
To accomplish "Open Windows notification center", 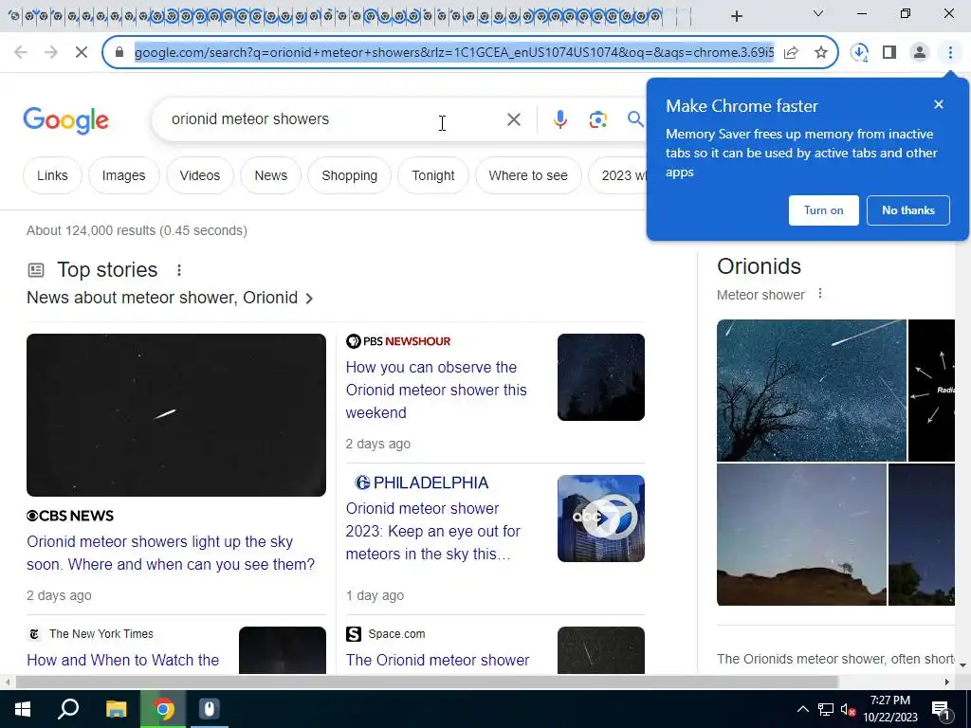I will coord(941,709).
